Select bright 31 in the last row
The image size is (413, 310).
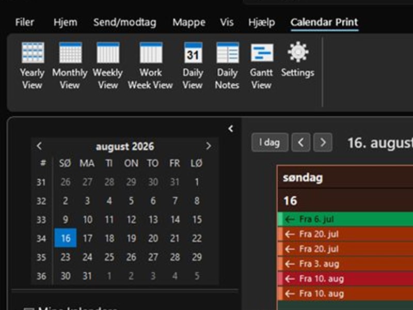(87, 276)
